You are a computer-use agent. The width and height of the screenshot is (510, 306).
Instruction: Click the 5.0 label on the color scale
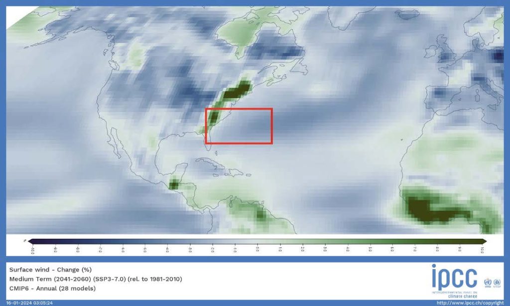click(370, 249)
